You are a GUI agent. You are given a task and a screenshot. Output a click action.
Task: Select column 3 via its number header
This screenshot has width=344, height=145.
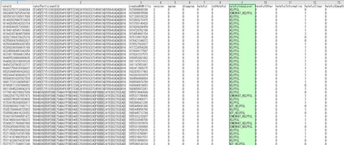(140, 2)
